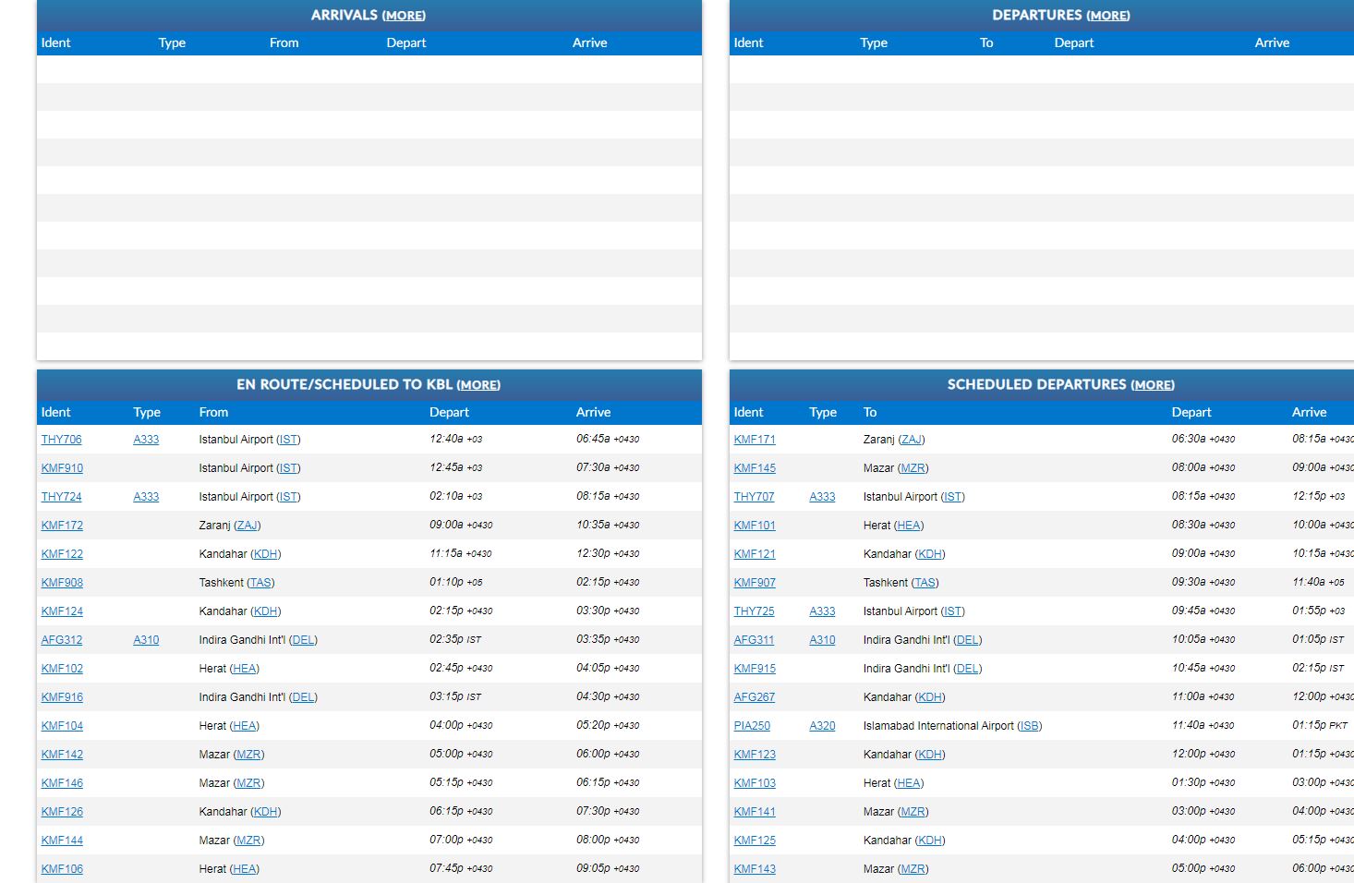The height and width of the screenshot is (883, 1354).
Task: Open ISB airport code link
Action: 1029,726
